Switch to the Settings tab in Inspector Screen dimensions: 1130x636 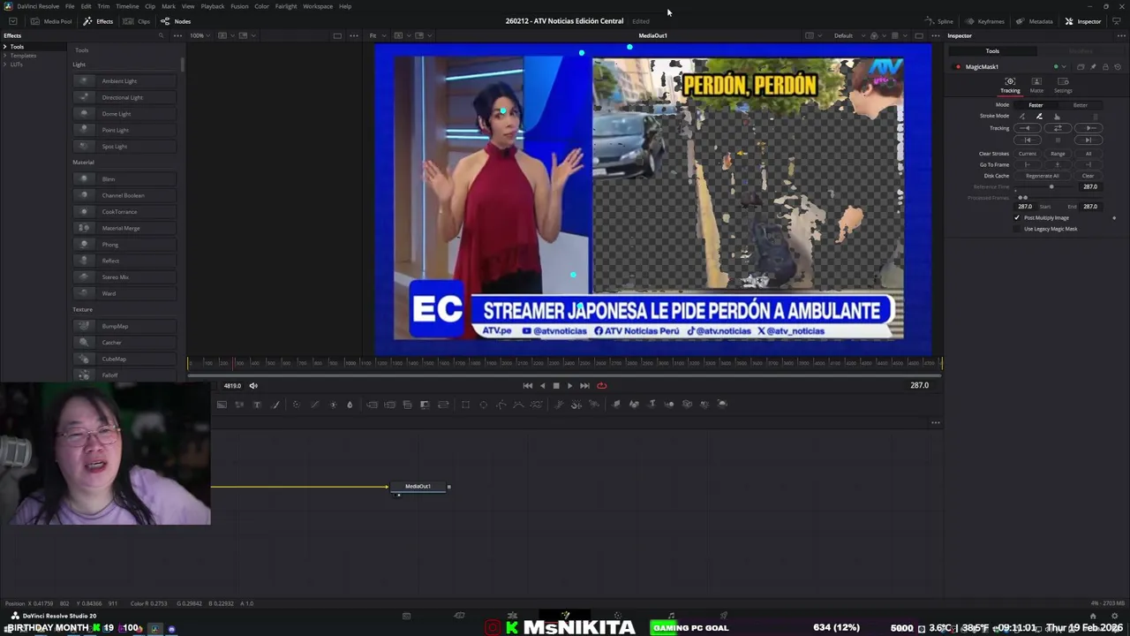click(x=1063, y=85)
